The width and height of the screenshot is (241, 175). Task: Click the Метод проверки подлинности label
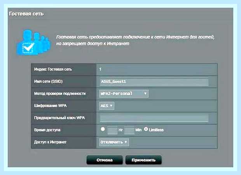[x=60, y=93]
